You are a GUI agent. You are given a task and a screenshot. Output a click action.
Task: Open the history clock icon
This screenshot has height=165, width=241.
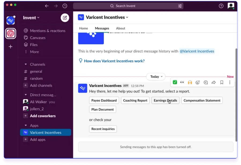tap(65, 6)
